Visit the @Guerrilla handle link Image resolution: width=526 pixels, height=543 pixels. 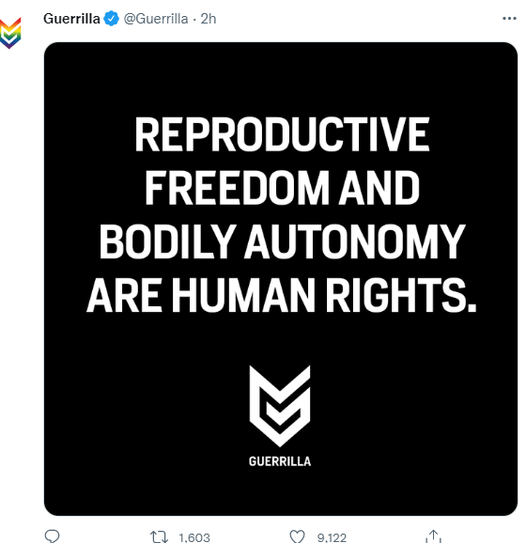point(156,19)
